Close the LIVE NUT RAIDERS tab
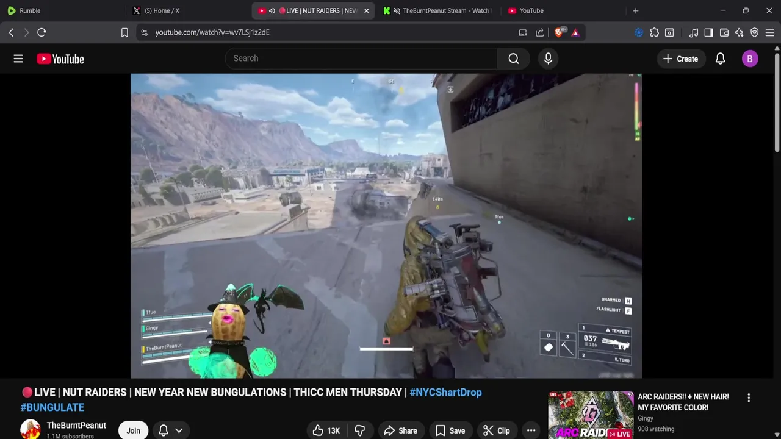Viewport: 781px width, 439px height. coord(366,10)
